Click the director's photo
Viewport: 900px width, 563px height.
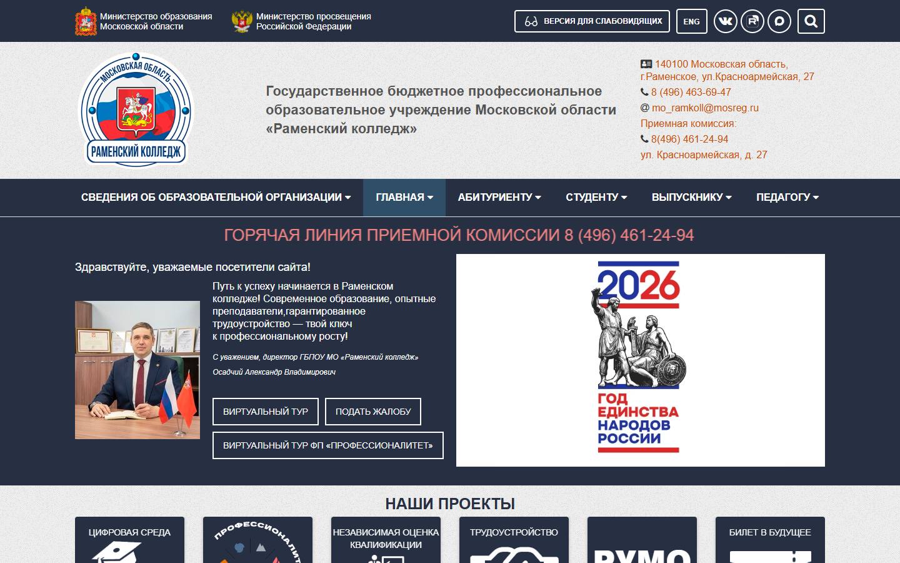pos(137,370)
